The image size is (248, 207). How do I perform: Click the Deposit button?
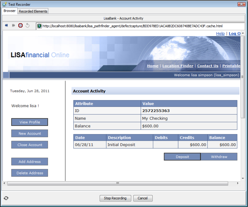click(182, 157)
